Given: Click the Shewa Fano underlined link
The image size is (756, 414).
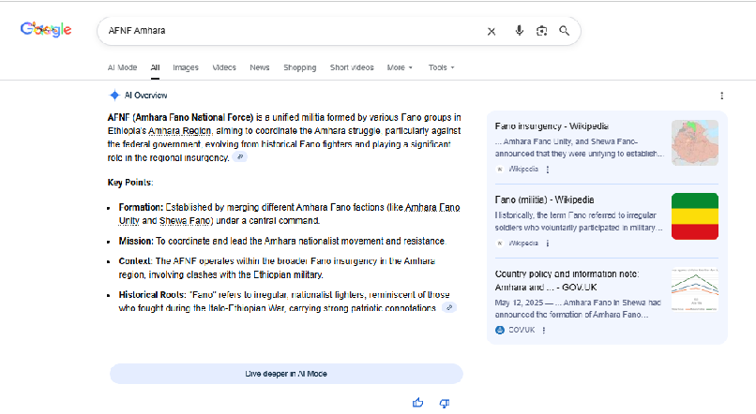Looking at the screenshot, I should [x=185, y=221].
